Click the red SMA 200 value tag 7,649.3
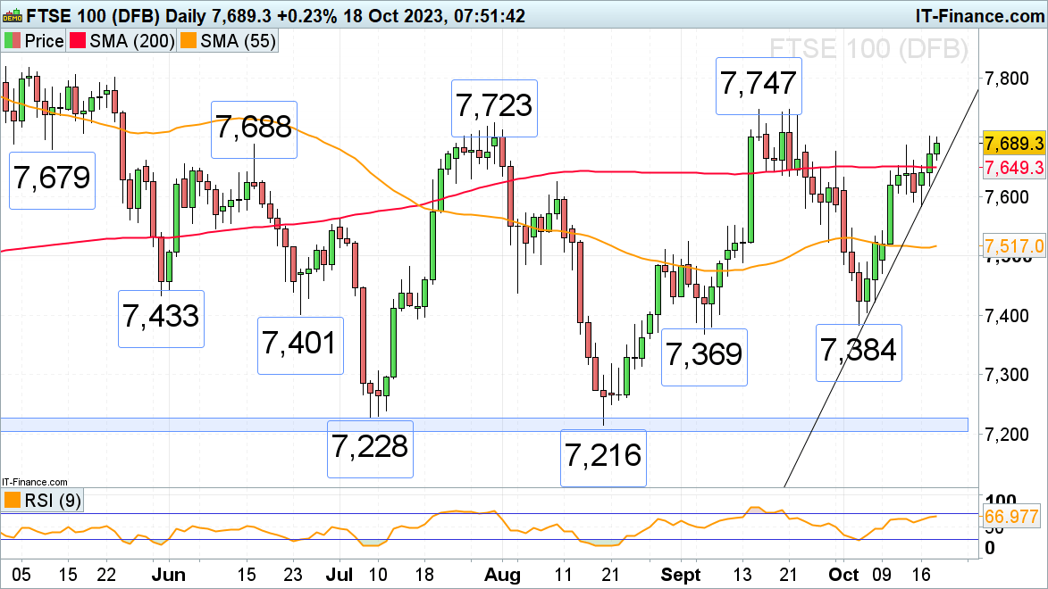 coord(1014,168)
